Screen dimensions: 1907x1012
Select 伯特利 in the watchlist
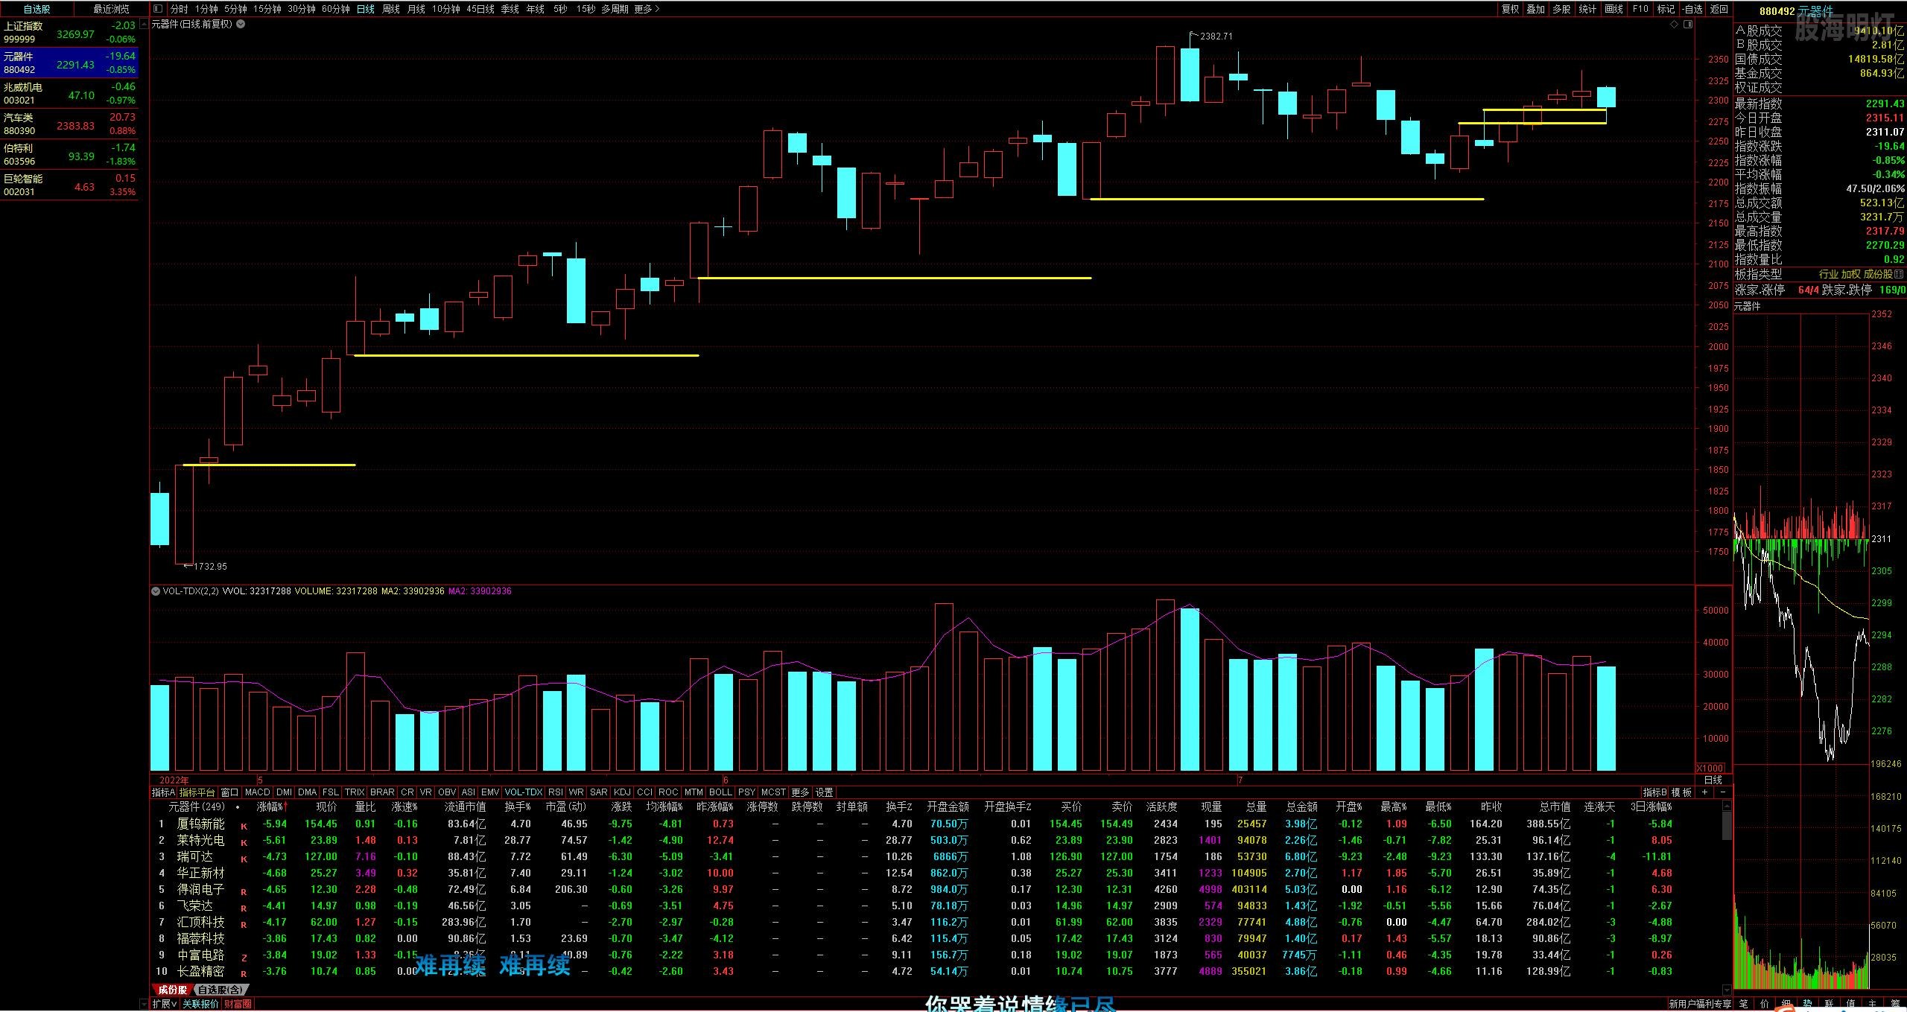[69, 154]
